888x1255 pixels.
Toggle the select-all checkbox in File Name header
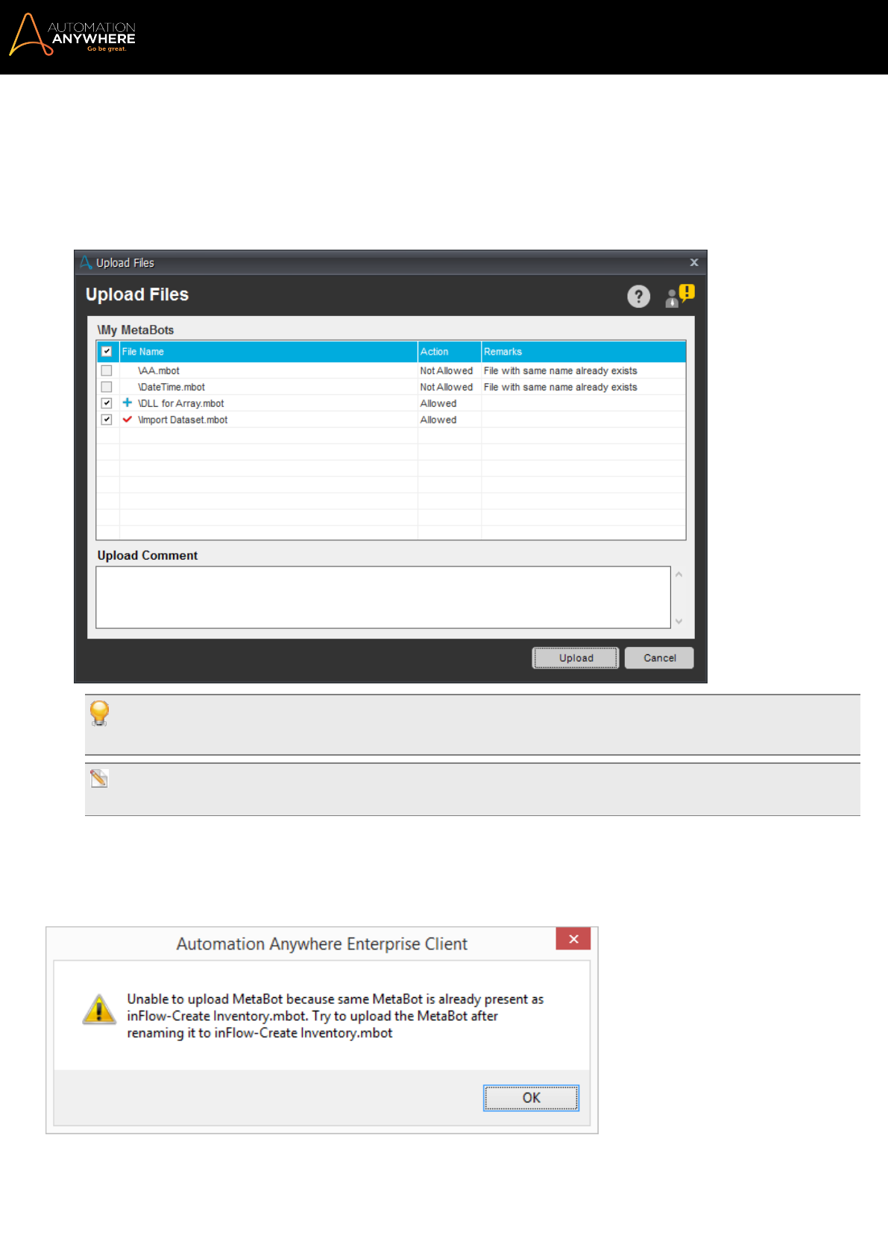(x=107, y=351)
